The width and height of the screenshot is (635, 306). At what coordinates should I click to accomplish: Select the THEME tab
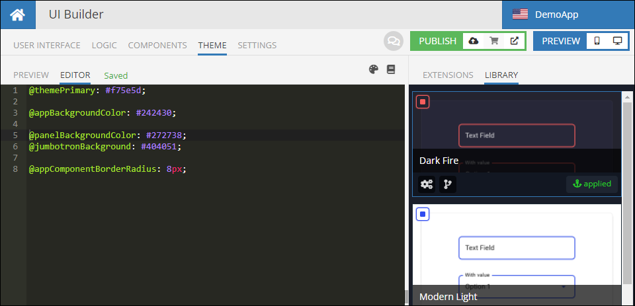212,46
